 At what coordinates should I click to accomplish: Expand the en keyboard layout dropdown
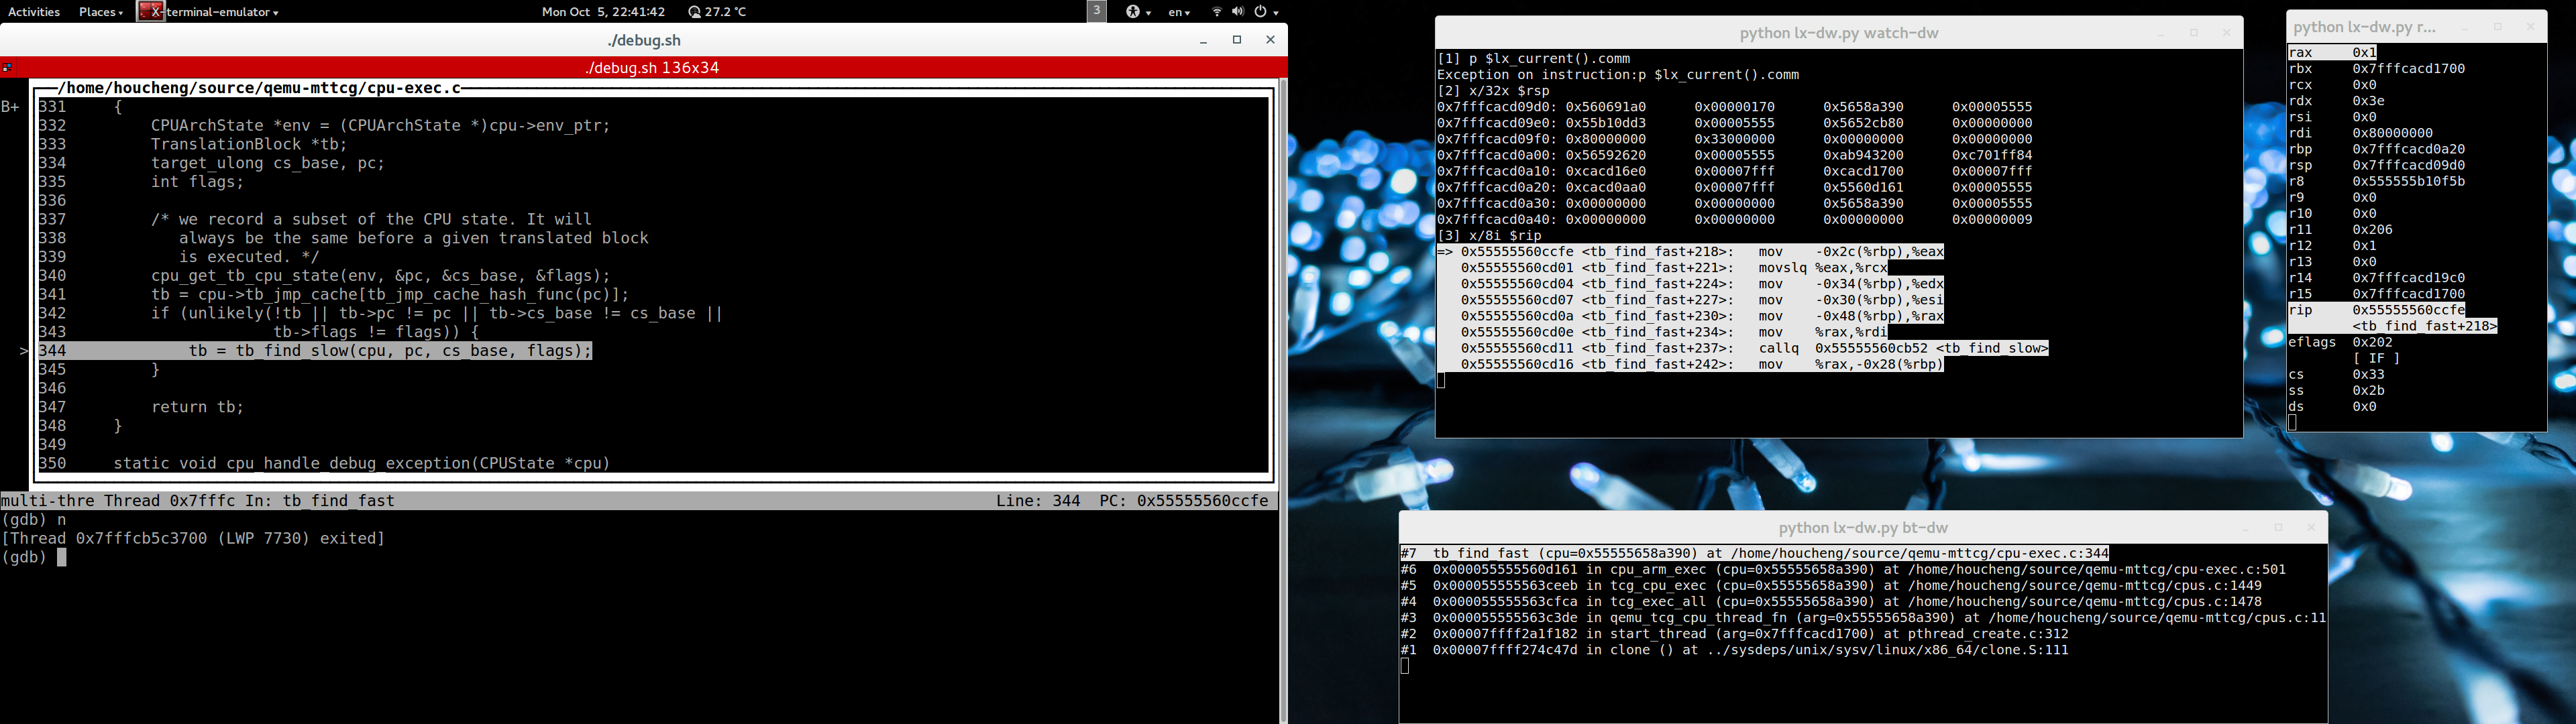(x=1179, y=12)
